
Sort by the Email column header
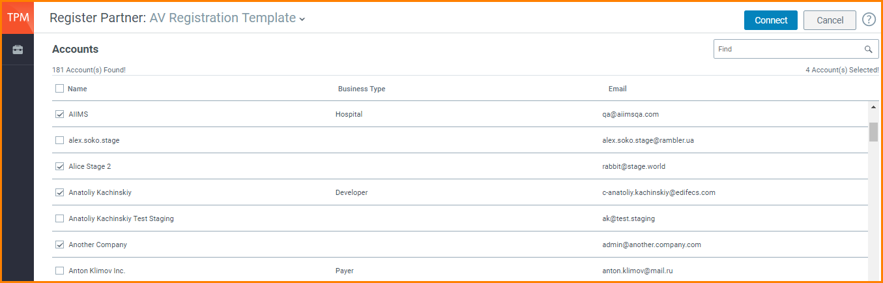tap(617, 89)
